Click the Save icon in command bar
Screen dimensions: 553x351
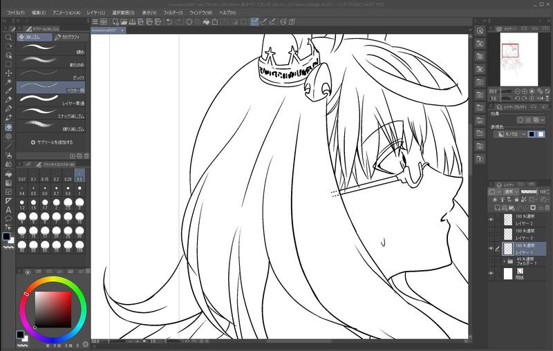click(x=132, y=22)
